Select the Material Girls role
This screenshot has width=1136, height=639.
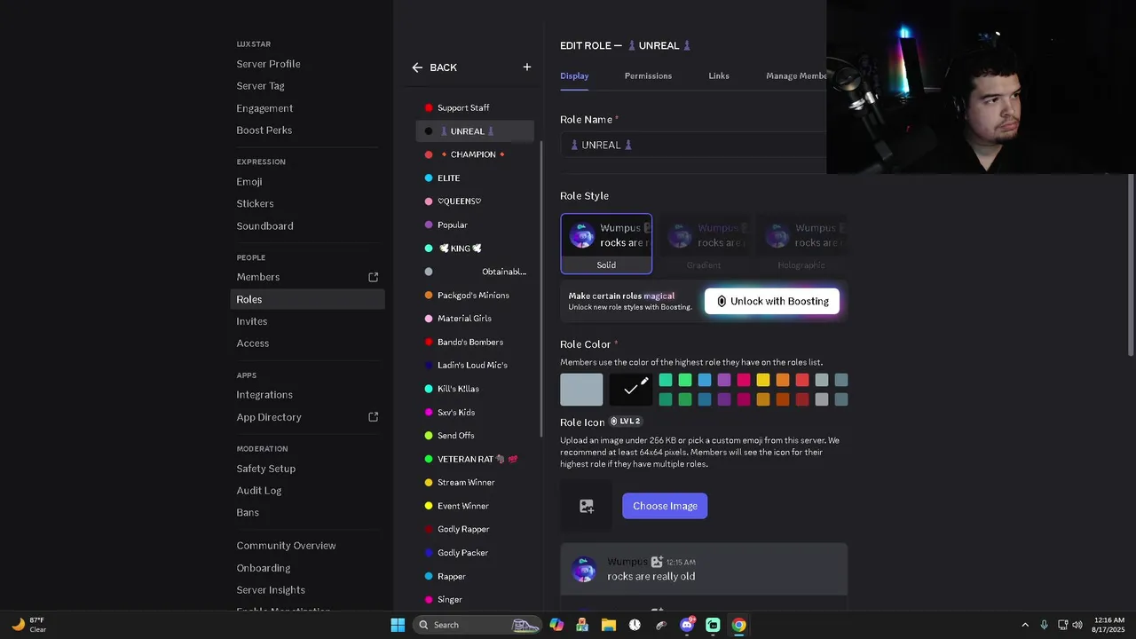click(475, 319)
